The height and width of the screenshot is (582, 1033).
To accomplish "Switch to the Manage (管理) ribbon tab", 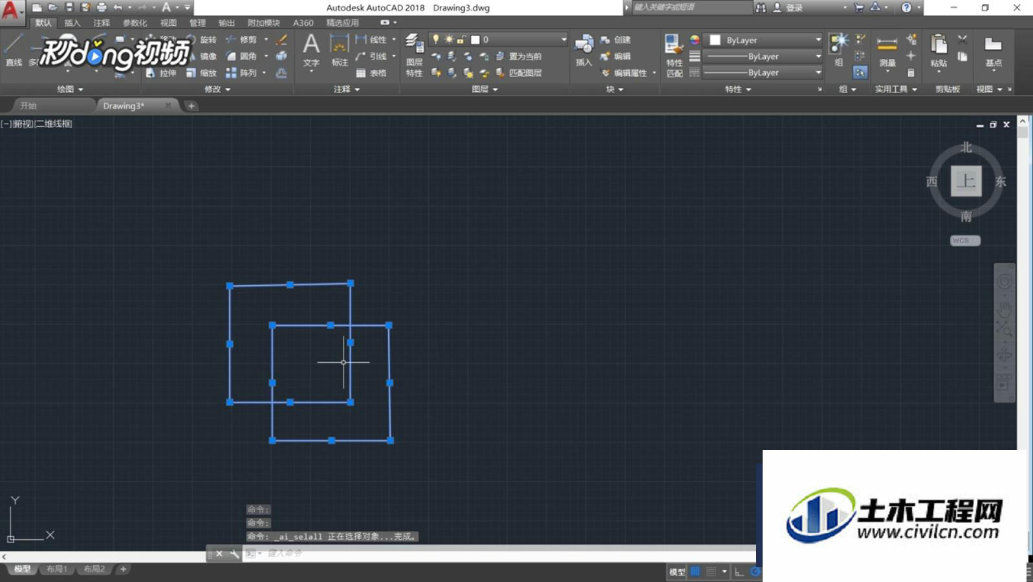I will click(x=197, y=23).
